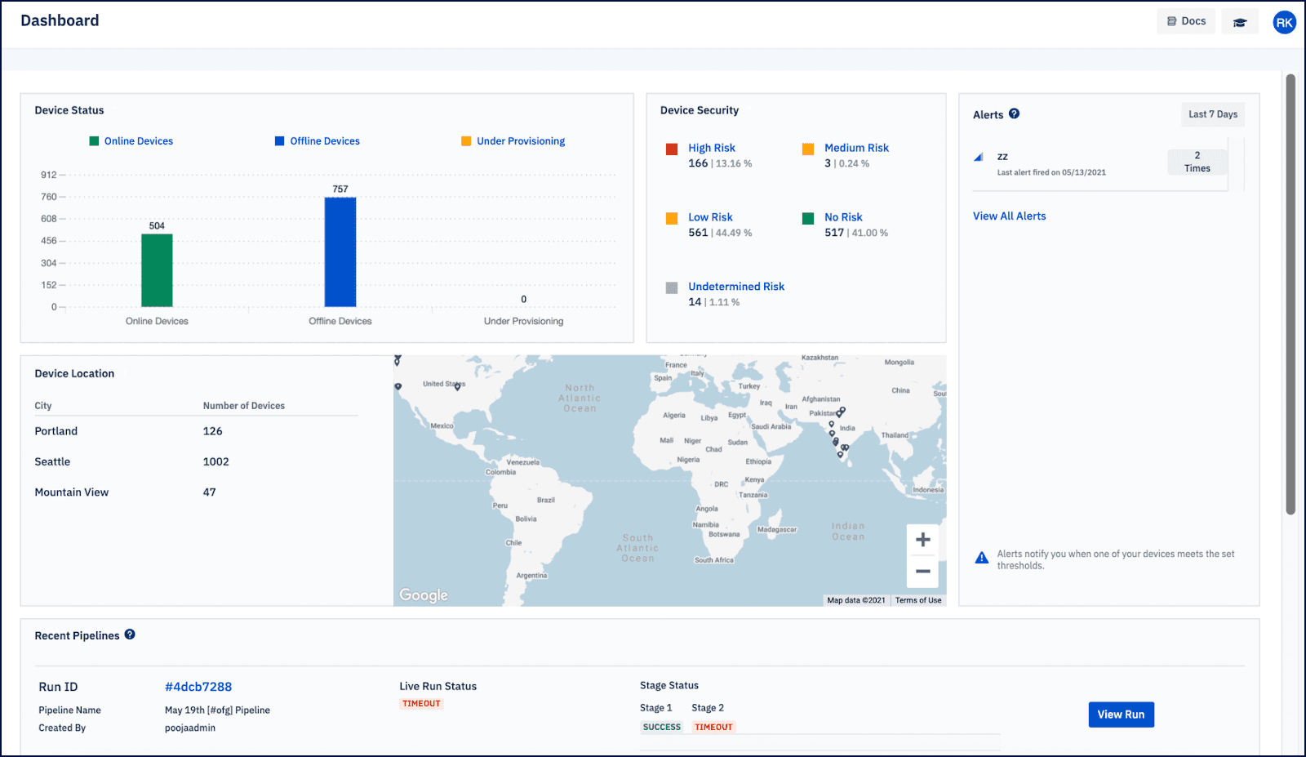The width and height of the screenshot is (1306, 757).
Task: Open the RK user profile avatar
Action: tap(1284, 22)
